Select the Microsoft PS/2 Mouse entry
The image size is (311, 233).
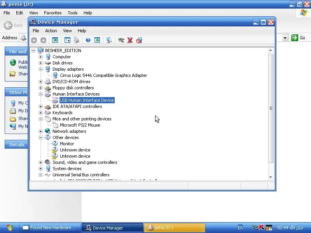(80, 125)
